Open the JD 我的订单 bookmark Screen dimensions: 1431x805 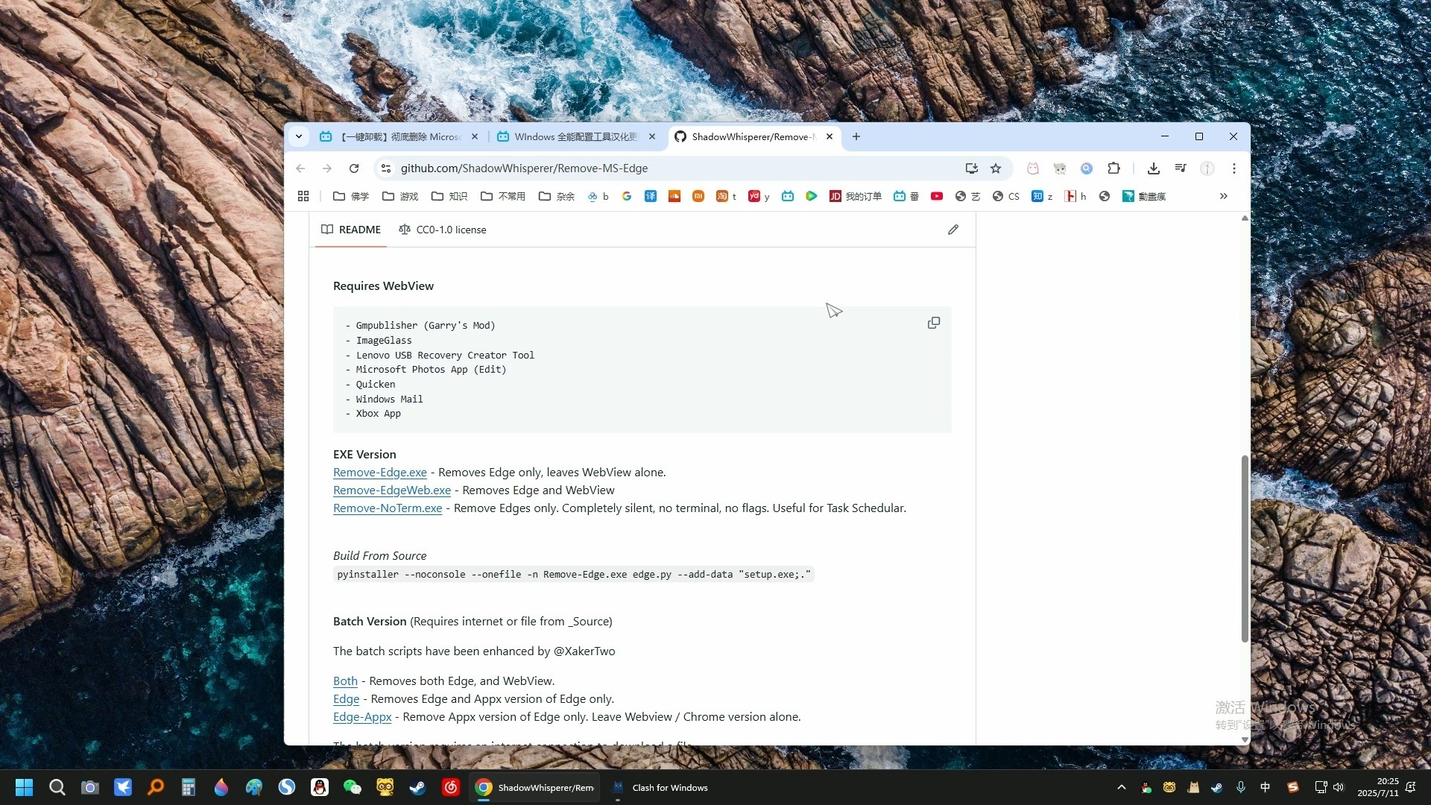coord(855,196)
